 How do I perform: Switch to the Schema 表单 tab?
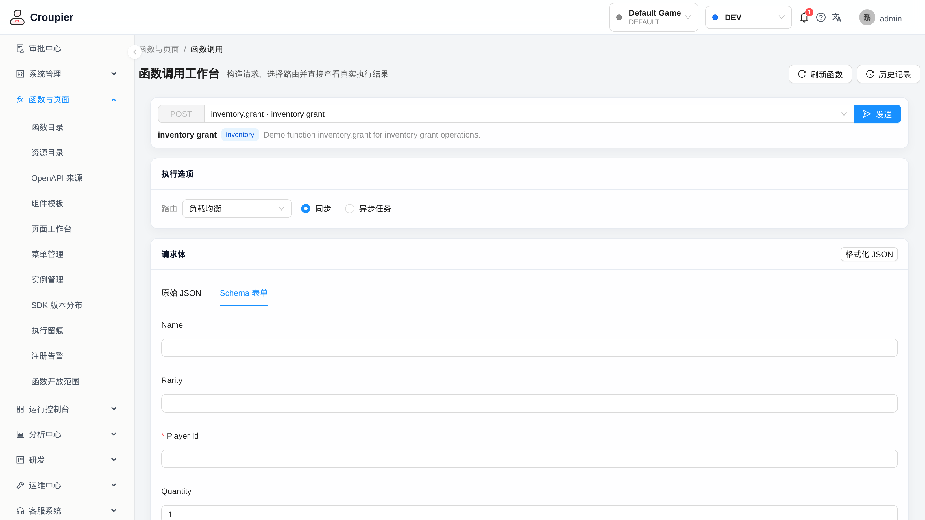pyautogui.click(x=244, y=293)
